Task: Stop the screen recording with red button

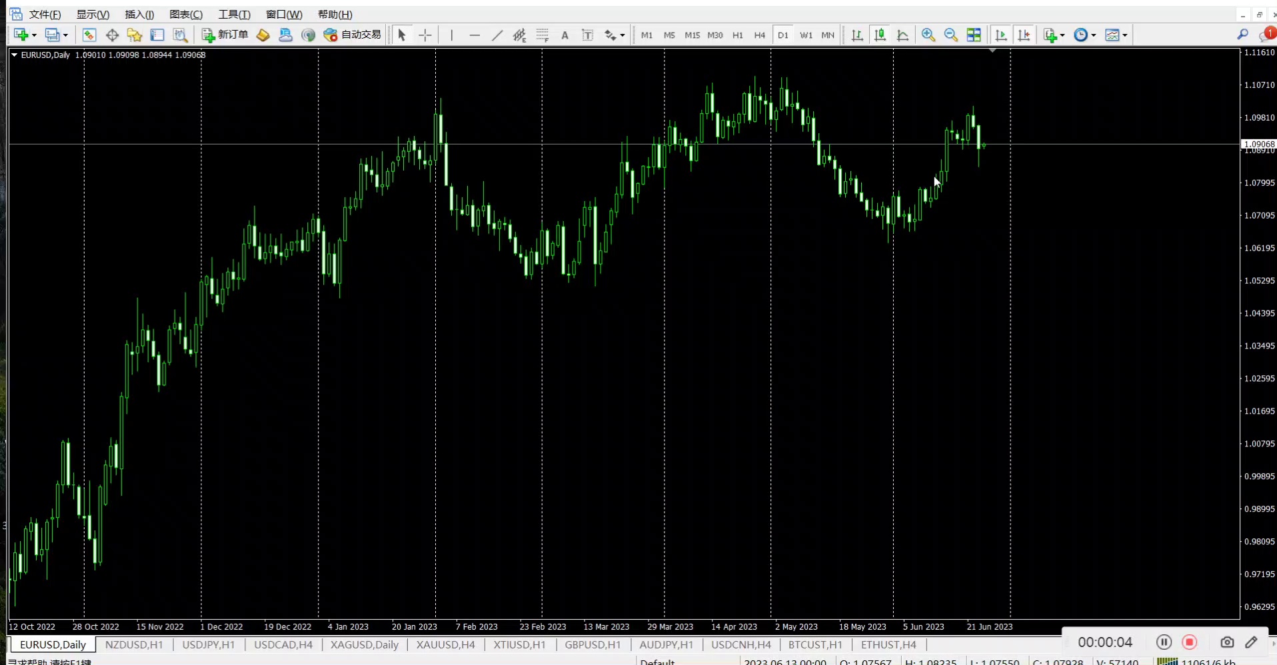Action: coord(1189,642)
